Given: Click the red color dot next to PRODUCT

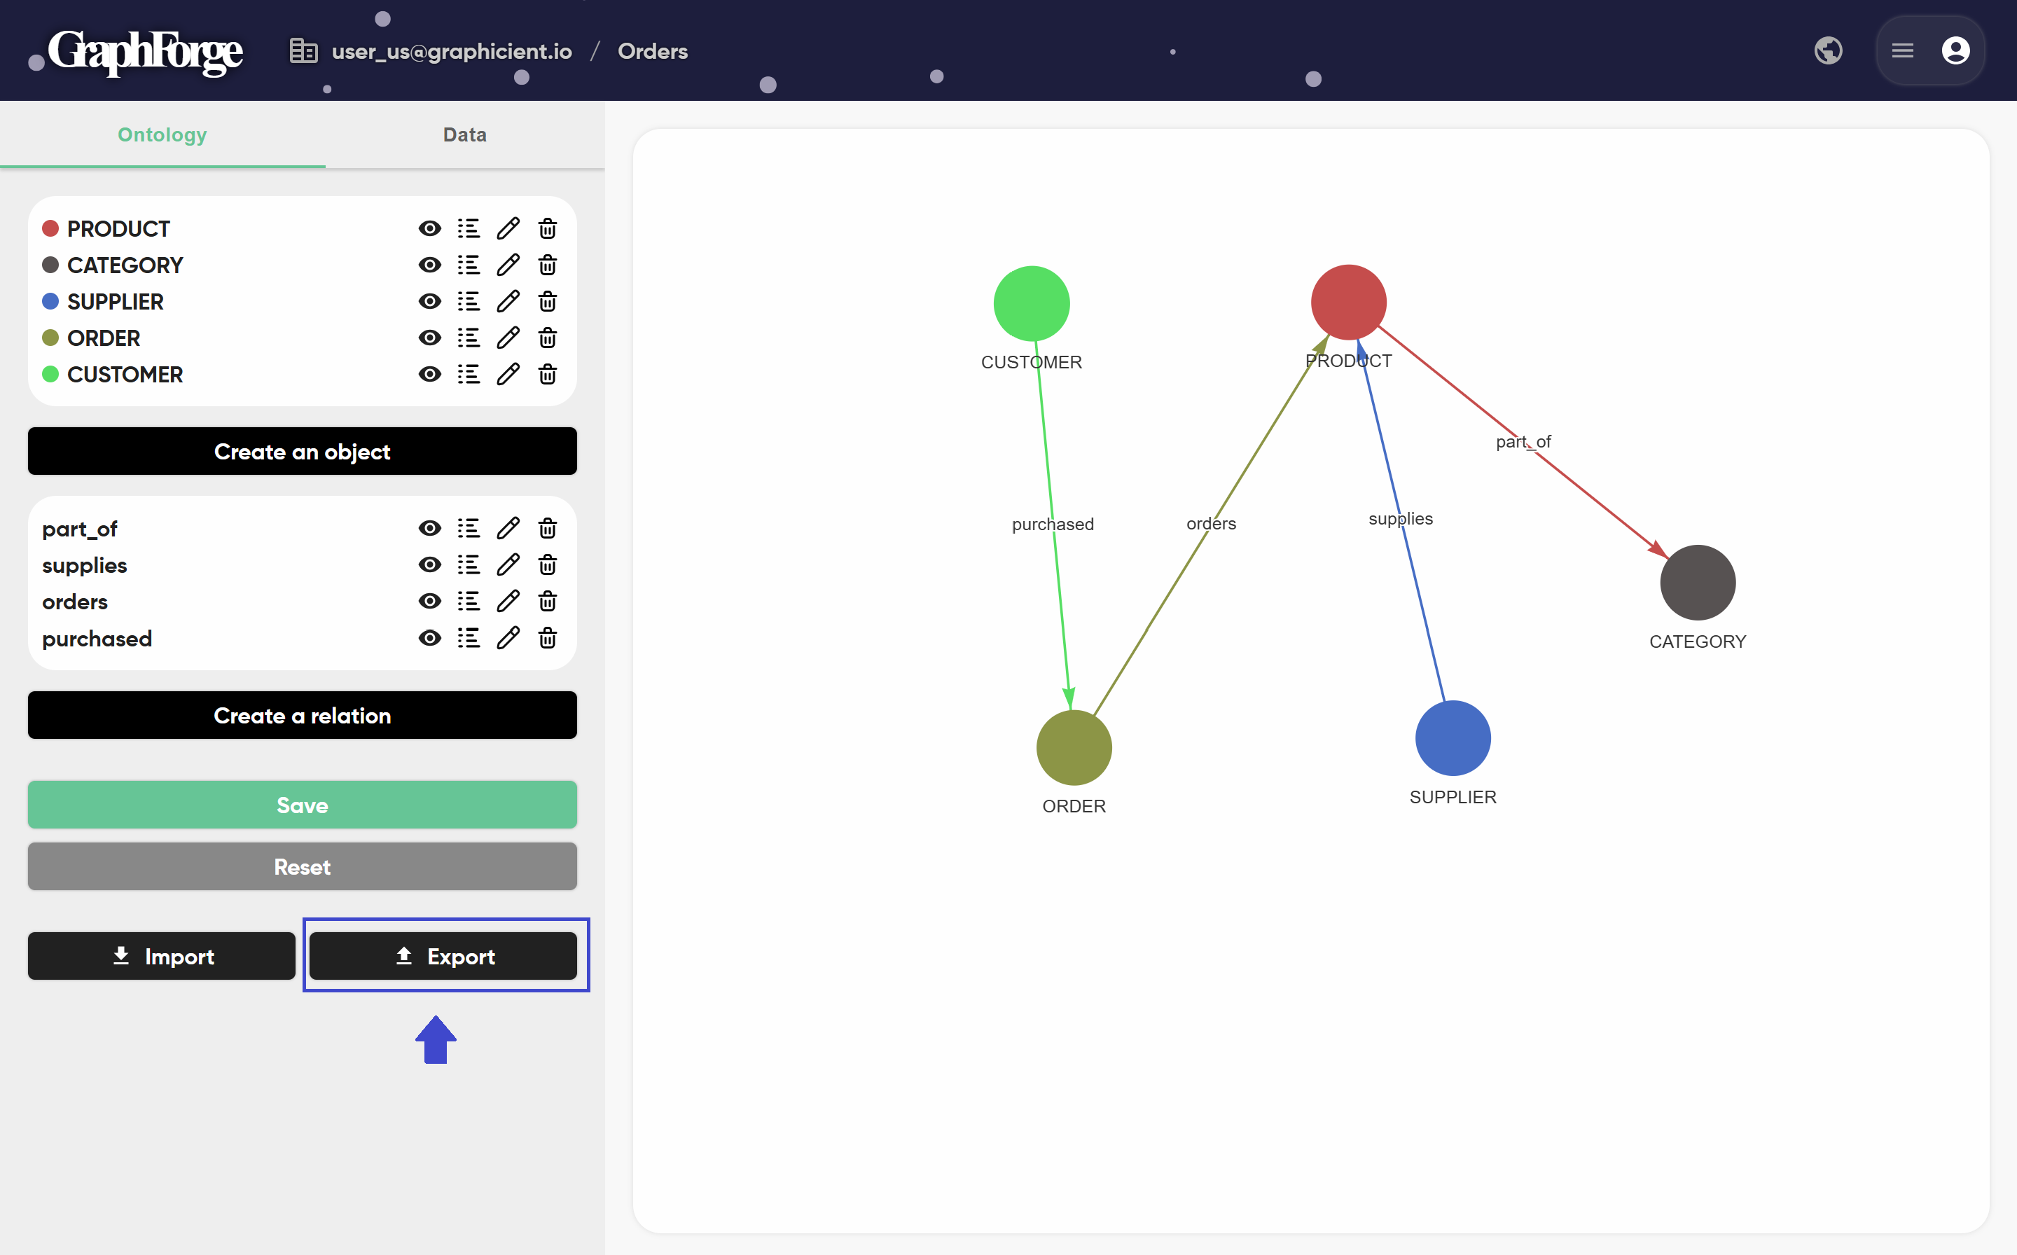Looking at the screenshot, I should click(50, 228).
